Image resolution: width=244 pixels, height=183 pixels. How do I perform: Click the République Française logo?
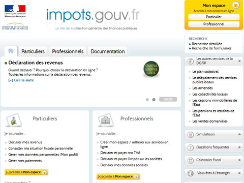coord(15,11)
